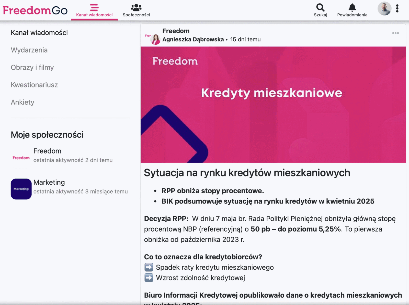Open the Ankiety section
Viewport: 409px width, 305px height.
point(22,102)
